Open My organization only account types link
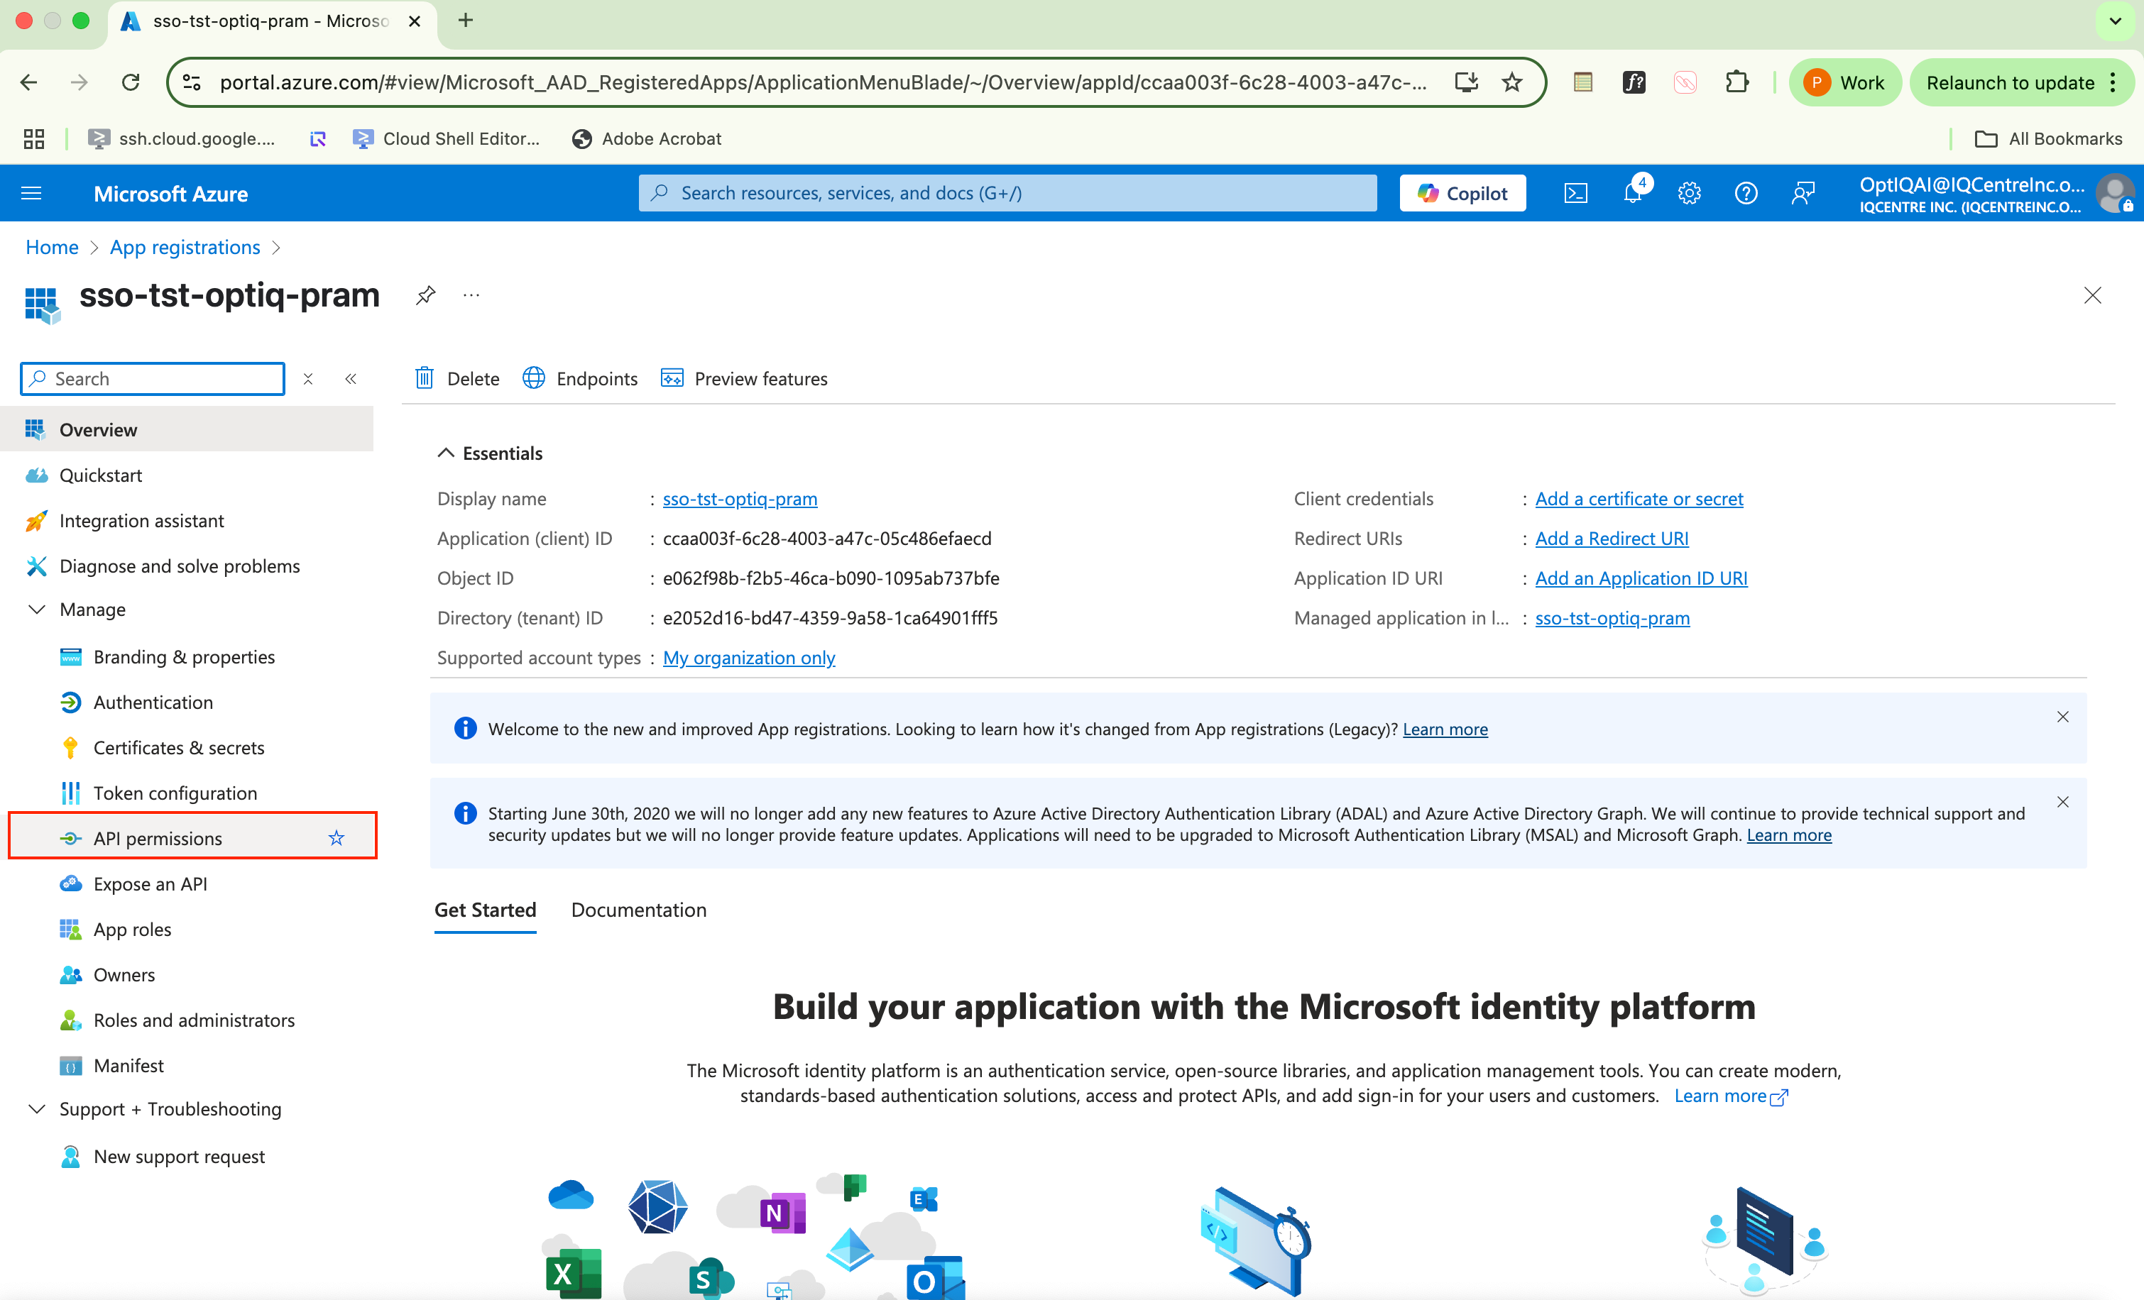Screen dimensions: 2144x1300 click(749, 659)
